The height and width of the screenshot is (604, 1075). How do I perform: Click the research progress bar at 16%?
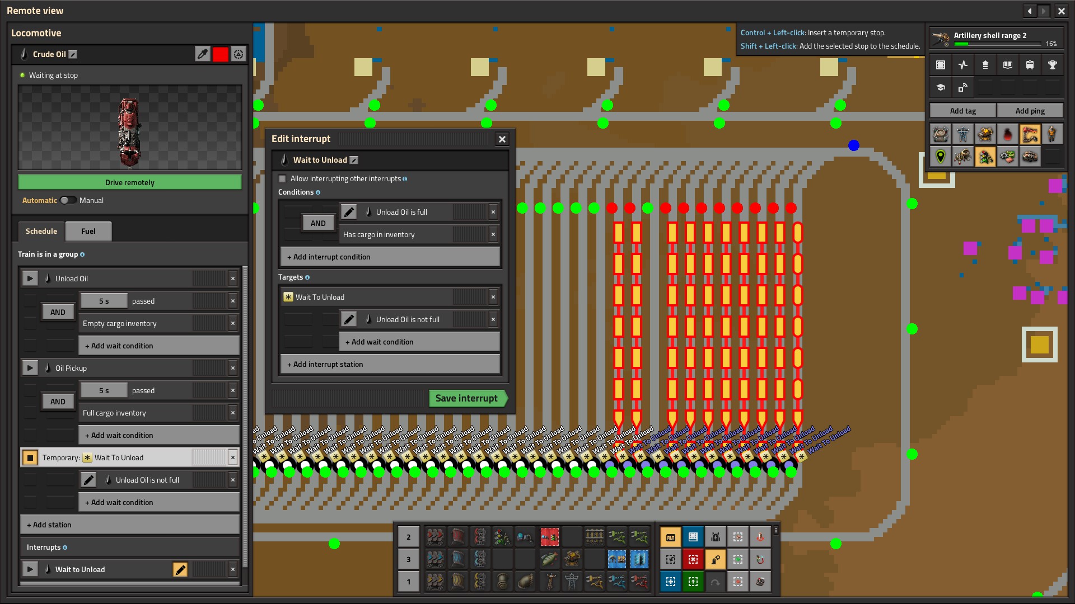click(x=998, y=44)
